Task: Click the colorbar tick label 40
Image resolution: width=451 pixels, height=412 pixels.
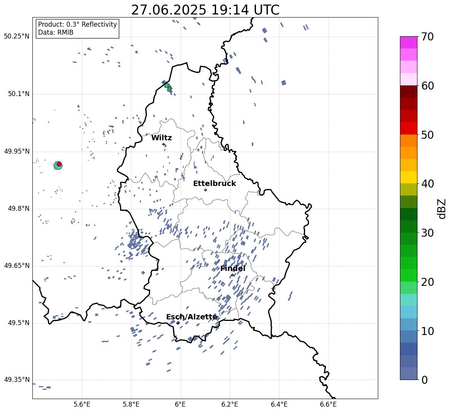Action: click(x=427, y=184)
